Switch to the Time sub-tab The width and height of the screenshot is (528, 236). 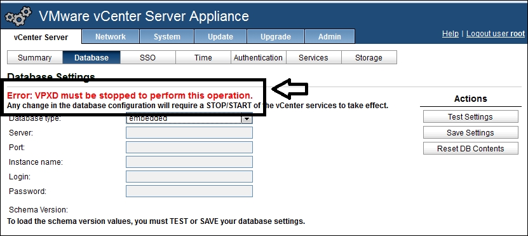tap(203, 58)
